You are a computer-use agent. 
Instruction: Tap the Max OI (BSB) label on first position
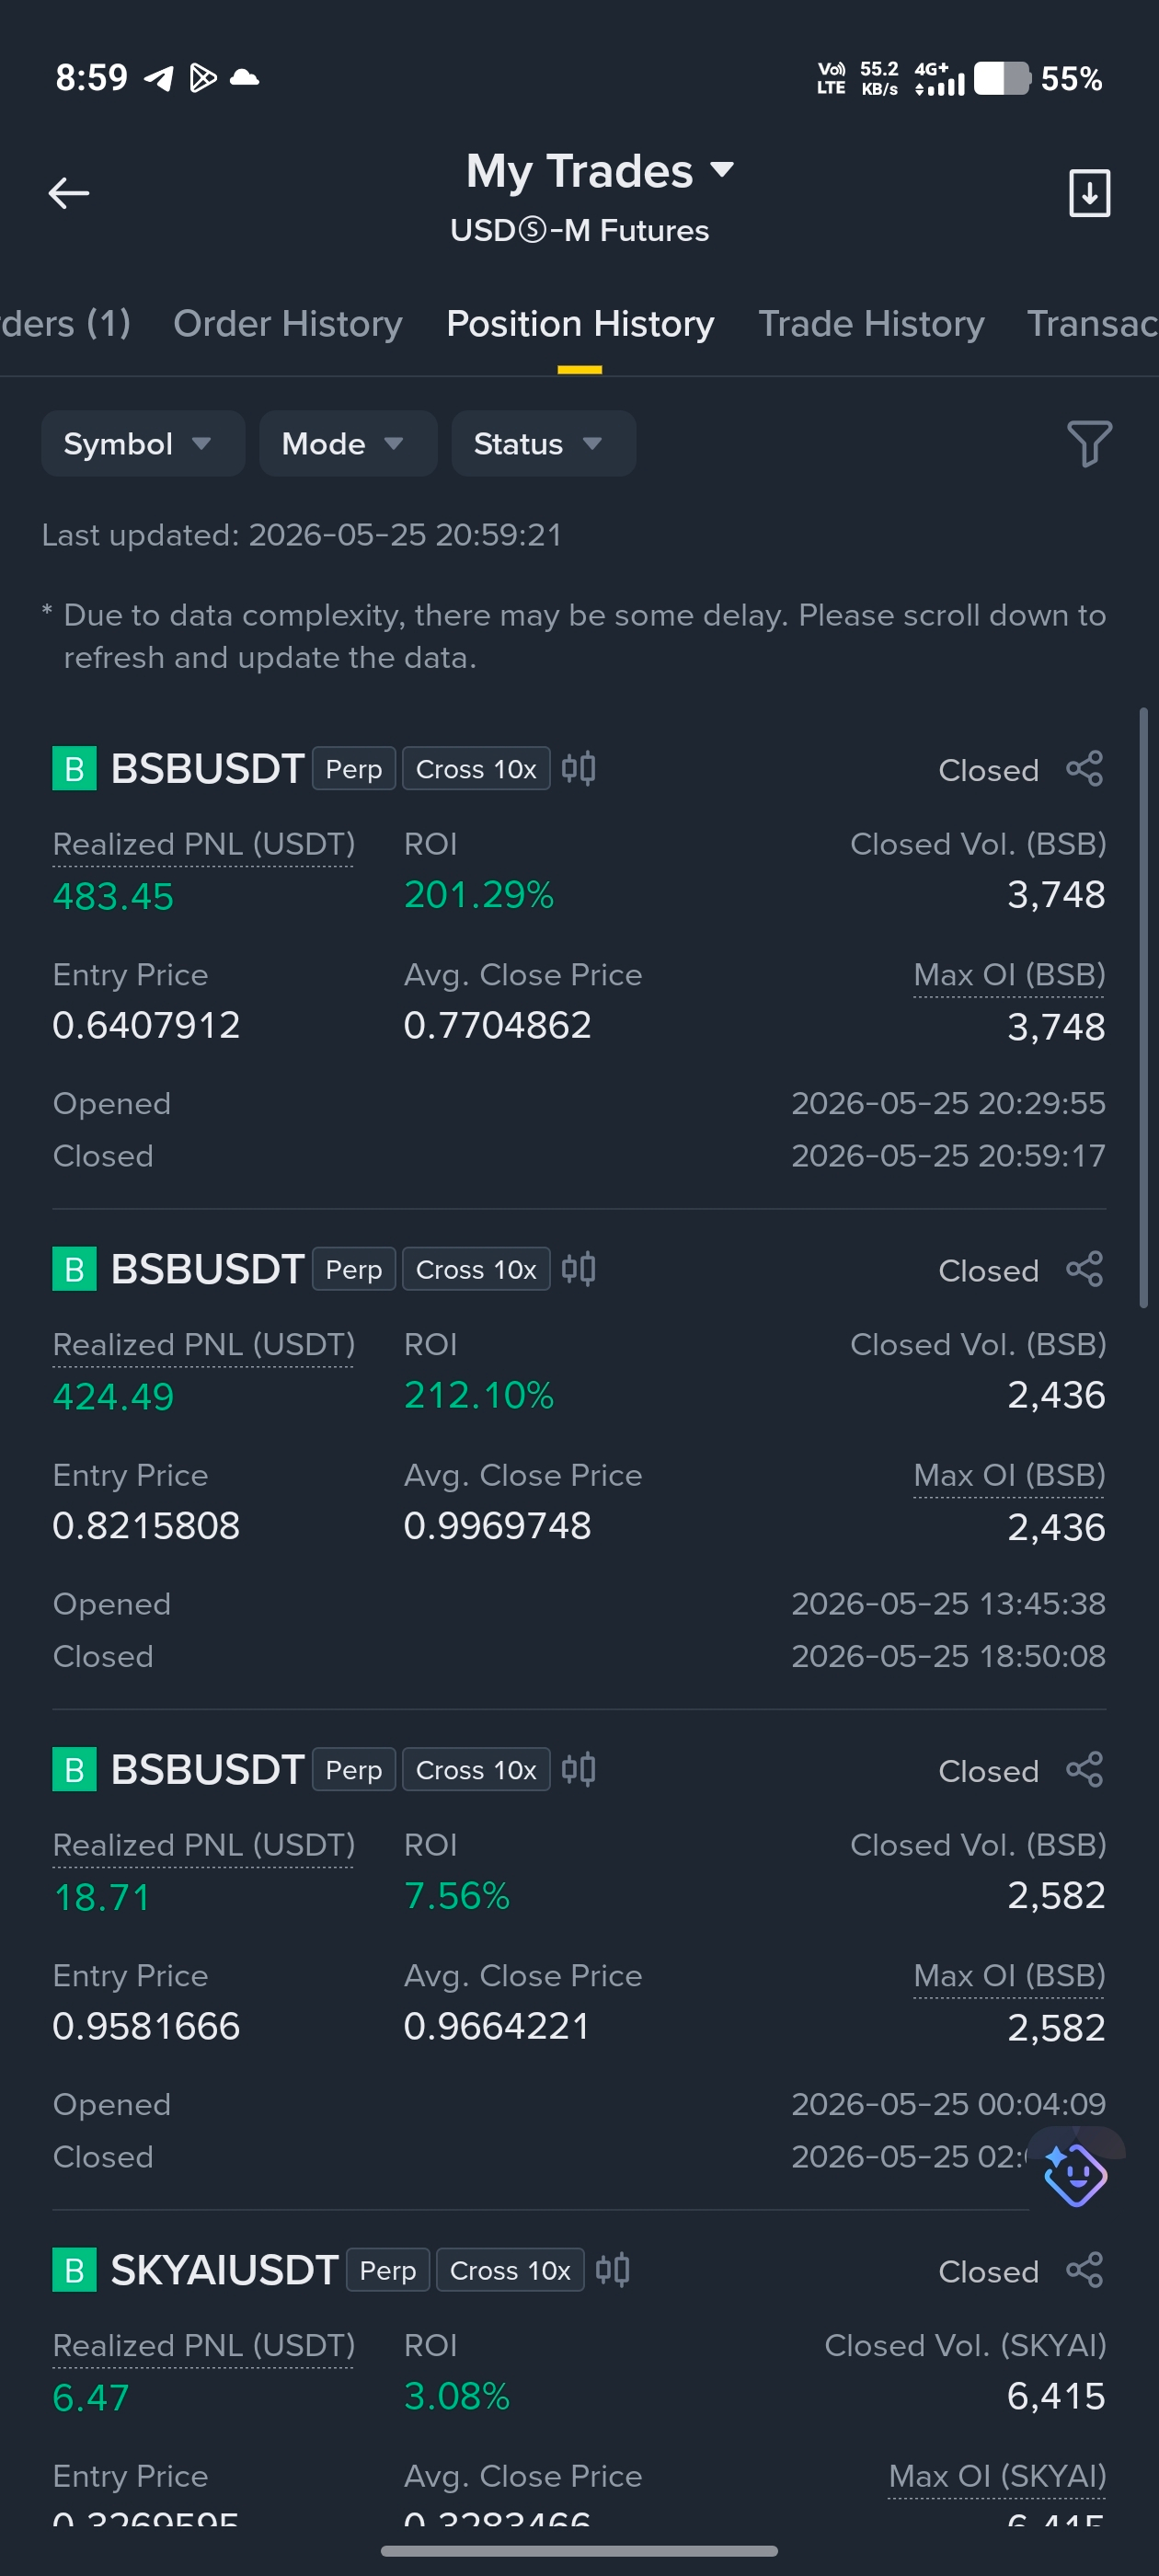1009,975
